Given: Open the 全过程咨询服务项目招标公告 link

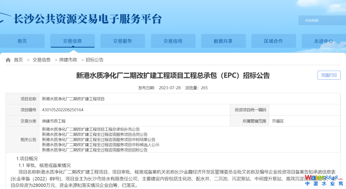Looking at the screenshot, I should pyautogui.click(x=95, y=150).
